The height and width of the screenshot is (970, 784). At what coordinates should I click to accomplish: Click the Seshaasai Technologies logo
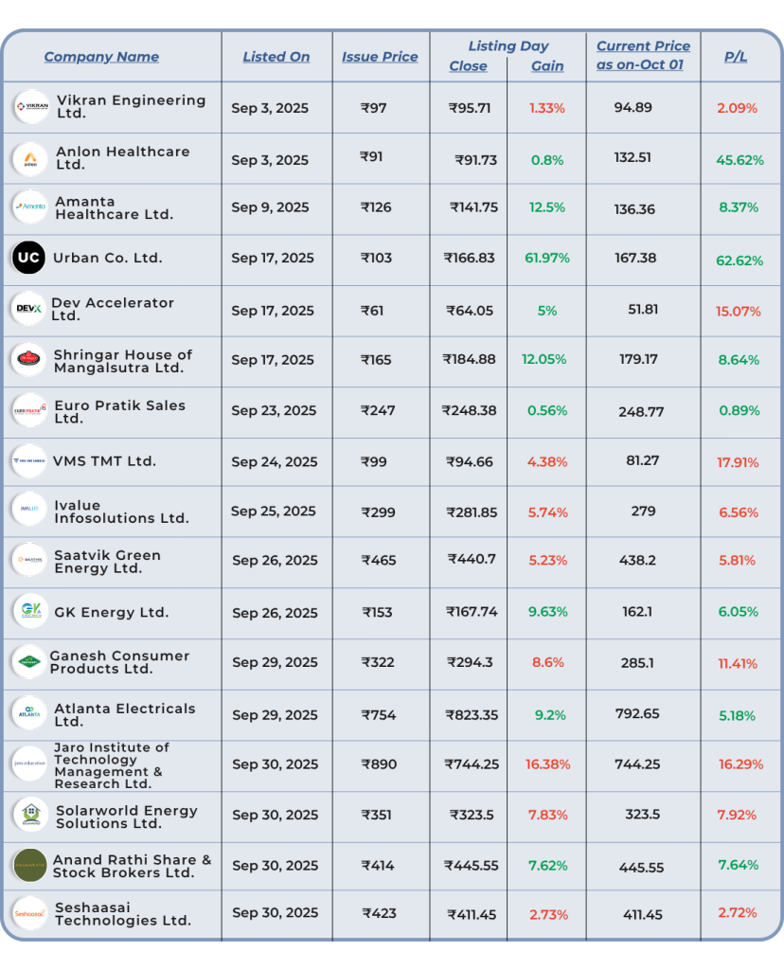30,913
